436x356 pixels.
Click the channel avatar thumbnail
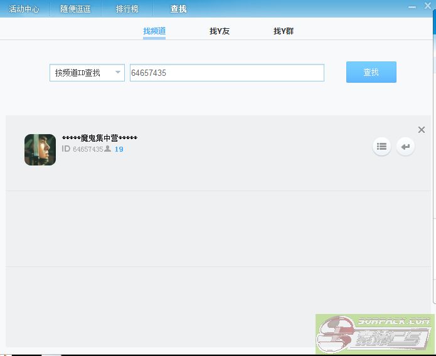click(x=40, y=150)
